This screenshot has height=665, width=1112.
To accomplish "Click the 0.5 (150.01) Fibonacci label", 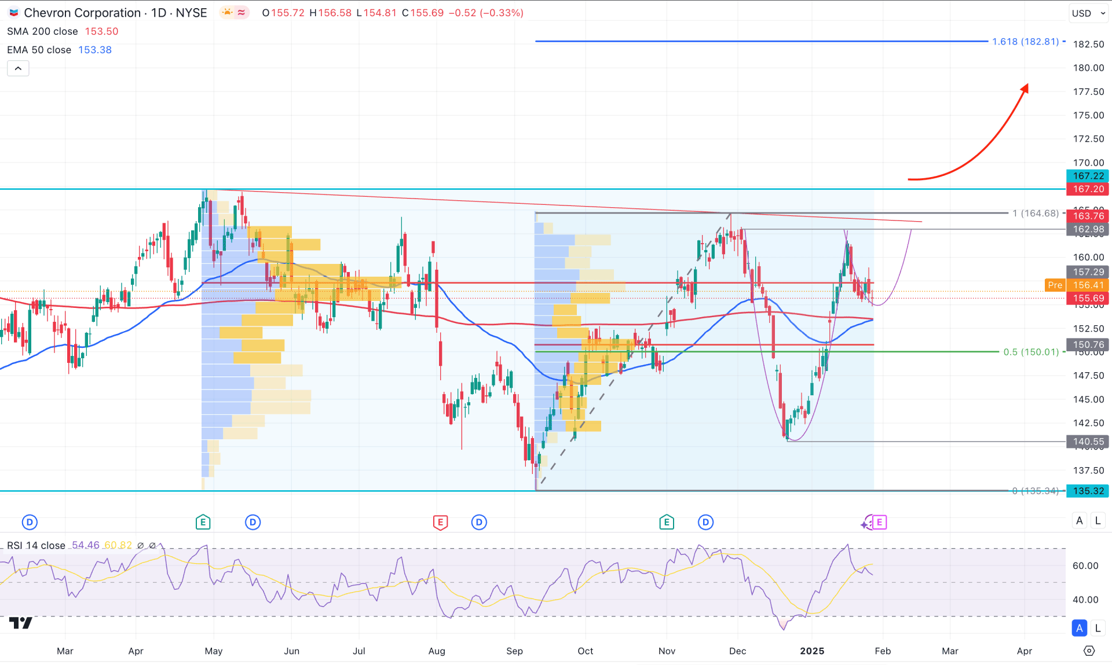I will [1031, 352].
